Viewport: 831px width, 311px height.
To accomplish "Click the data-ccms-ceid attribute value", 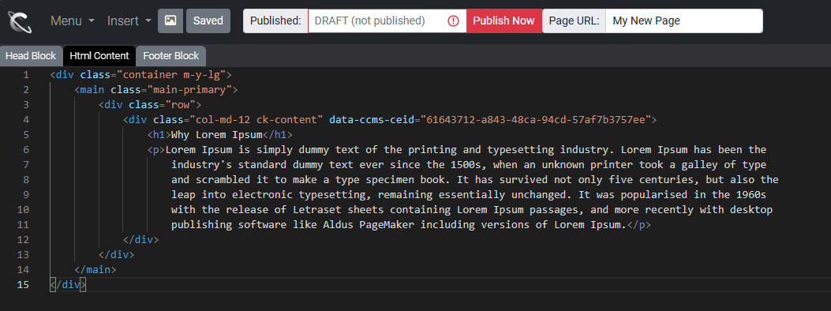I will point(536,120).
